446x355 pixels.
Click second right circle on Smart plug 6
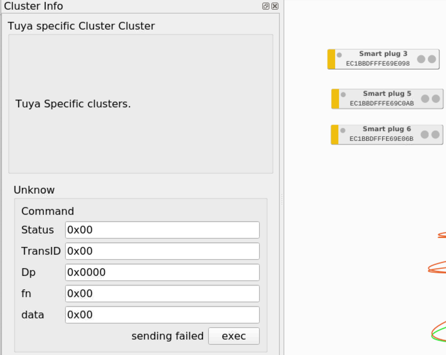point(435,134)
